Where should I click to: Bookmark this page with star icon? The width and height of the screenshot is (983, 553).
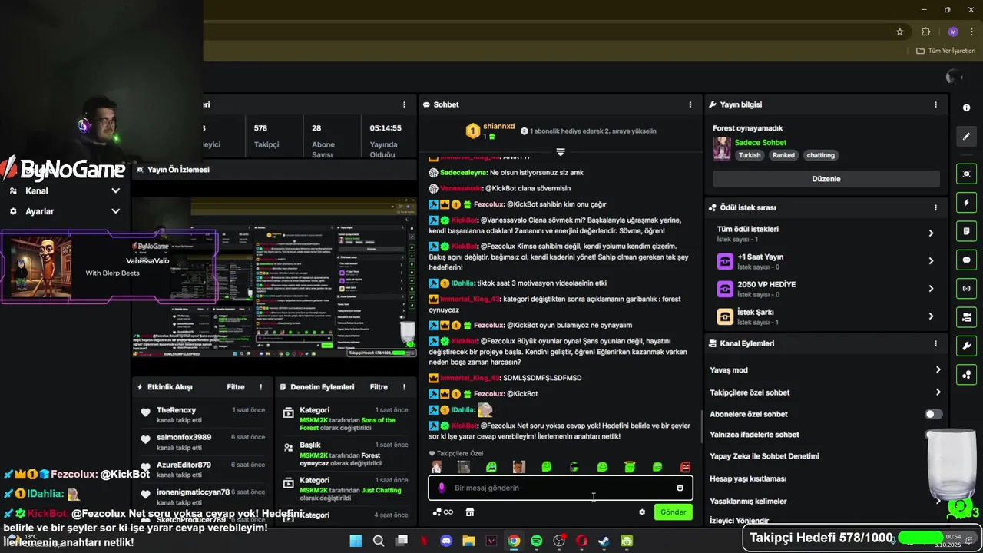(900, 31)
